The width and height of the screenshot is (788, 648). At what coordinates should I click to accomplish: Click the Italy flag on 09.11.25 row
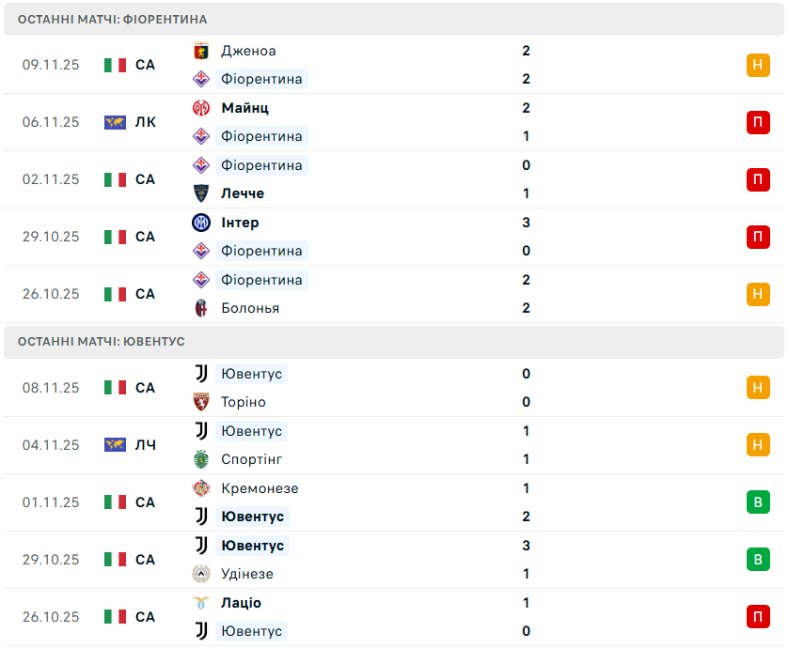click(x=115, y=65)
